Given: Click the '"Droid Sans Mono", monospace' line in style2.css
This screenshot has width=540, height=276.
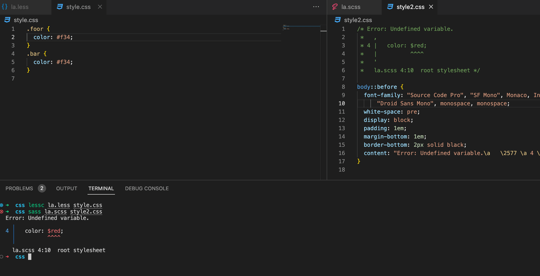Looking at the screenshot, I should pos(443,103).
